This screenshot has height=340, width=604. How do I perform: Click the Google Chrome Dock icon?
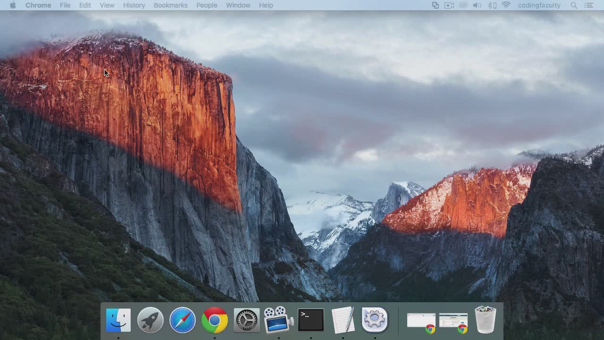pos(215,320)
